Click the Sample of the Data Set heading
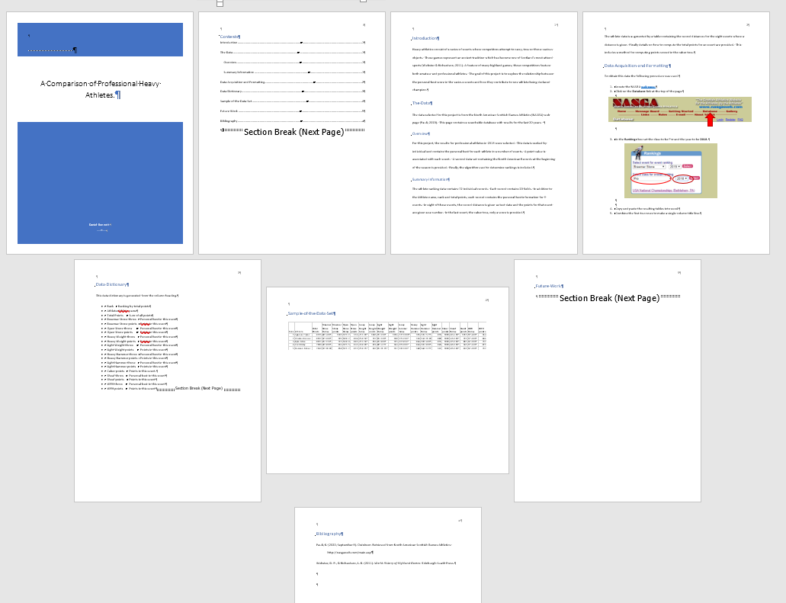Screen dimensions: 786x603 pos(311,313)
